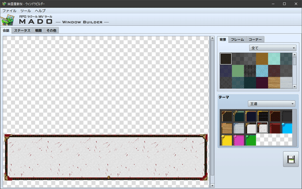Pick the solid green background swatch
This screenshot has width=302, height=189.
click(238, 71)
